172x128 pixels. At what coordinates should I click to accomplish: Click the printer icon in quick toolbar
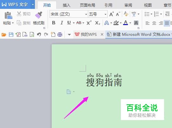[60, 35]
